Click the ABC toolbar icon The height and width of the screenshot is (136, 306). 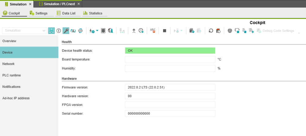tap(153, 31)
